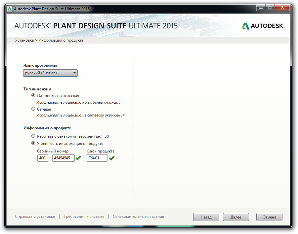Click the 'Язык программы' label

pos(40,65)
